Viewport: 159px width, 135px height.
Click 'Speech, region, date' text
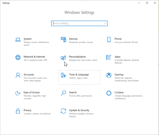tap(78, 78)
